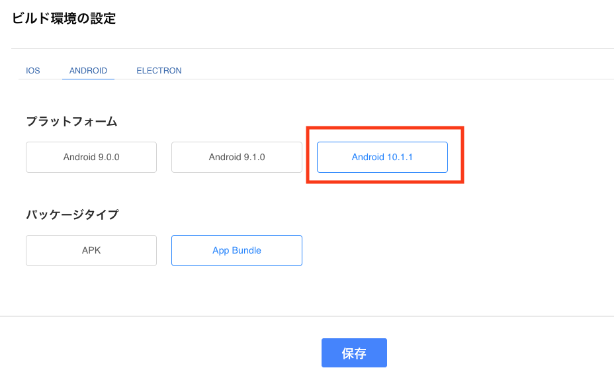Set package type to APK
Screen dimensions: 614x376
91,250
